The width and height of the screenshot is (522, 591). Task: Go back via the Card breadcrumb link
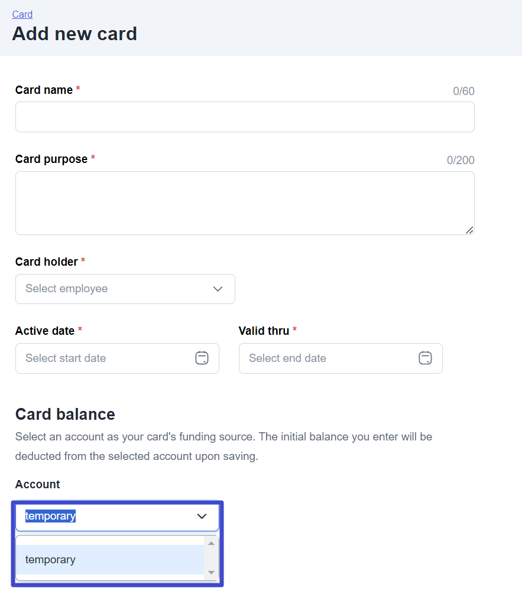click(22, 14)
